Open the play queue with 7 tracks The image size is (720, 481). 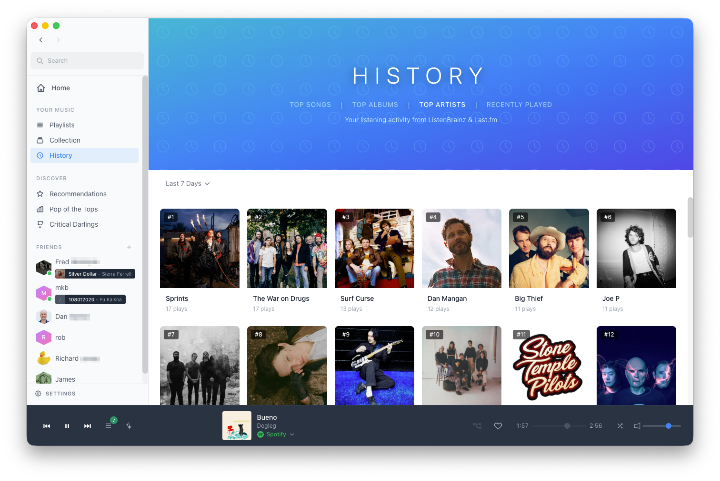click(x=109, y=426)
